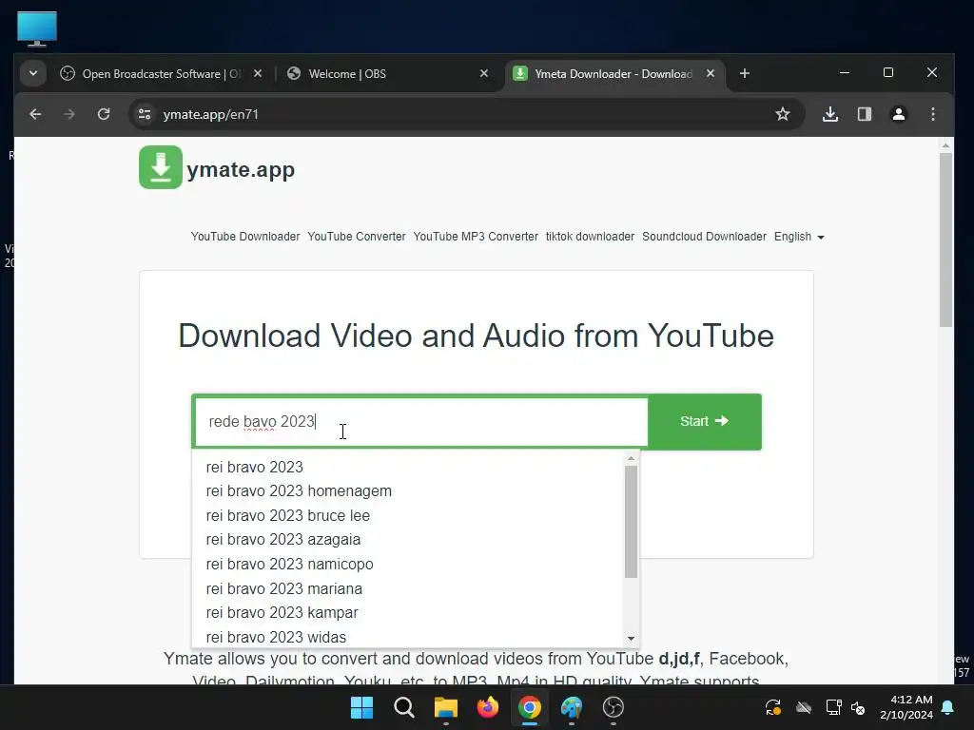Open notifications bell icon
This screenshot has width=974, height=730.
tap(948, 707)
